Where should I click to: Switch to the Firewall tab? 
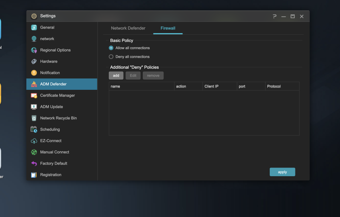pyautogui.click(x=168, y=28)
